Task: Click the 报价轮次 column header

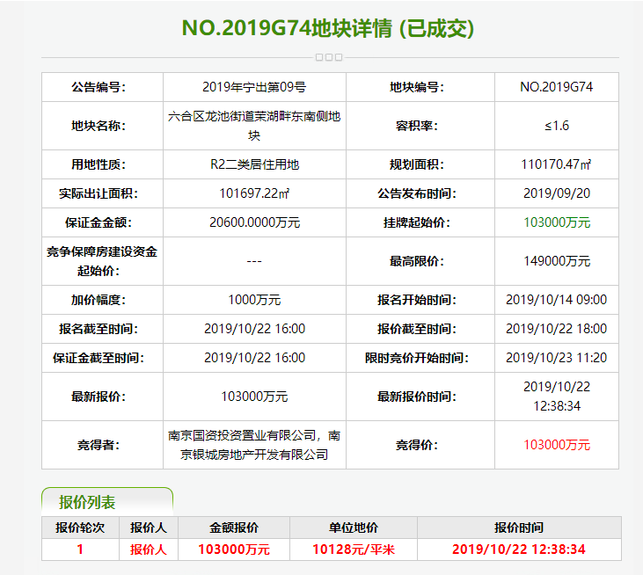Action: click(80, 528)
